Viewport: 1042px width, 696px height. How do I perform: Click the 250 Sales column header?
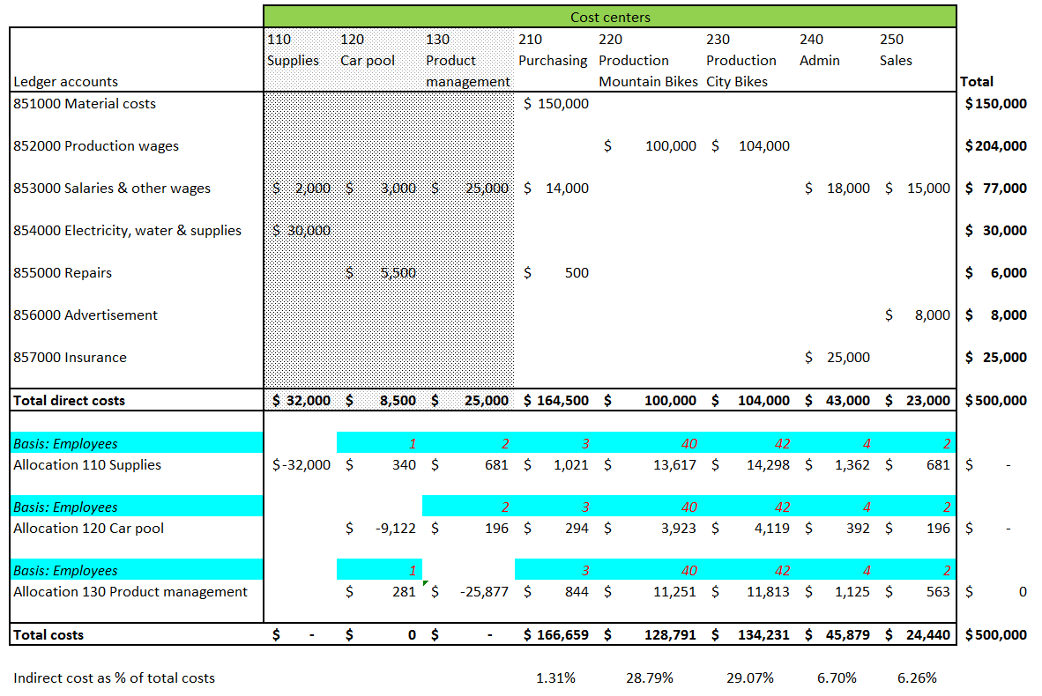click(x=897, y=50)
